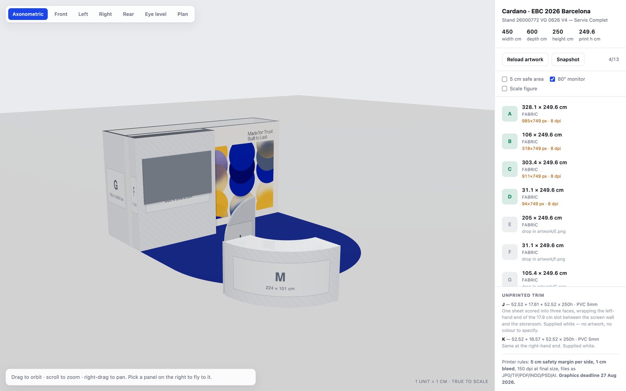Select the Left view tab
The image size is (626, 391).
click(x=83, y=14)
